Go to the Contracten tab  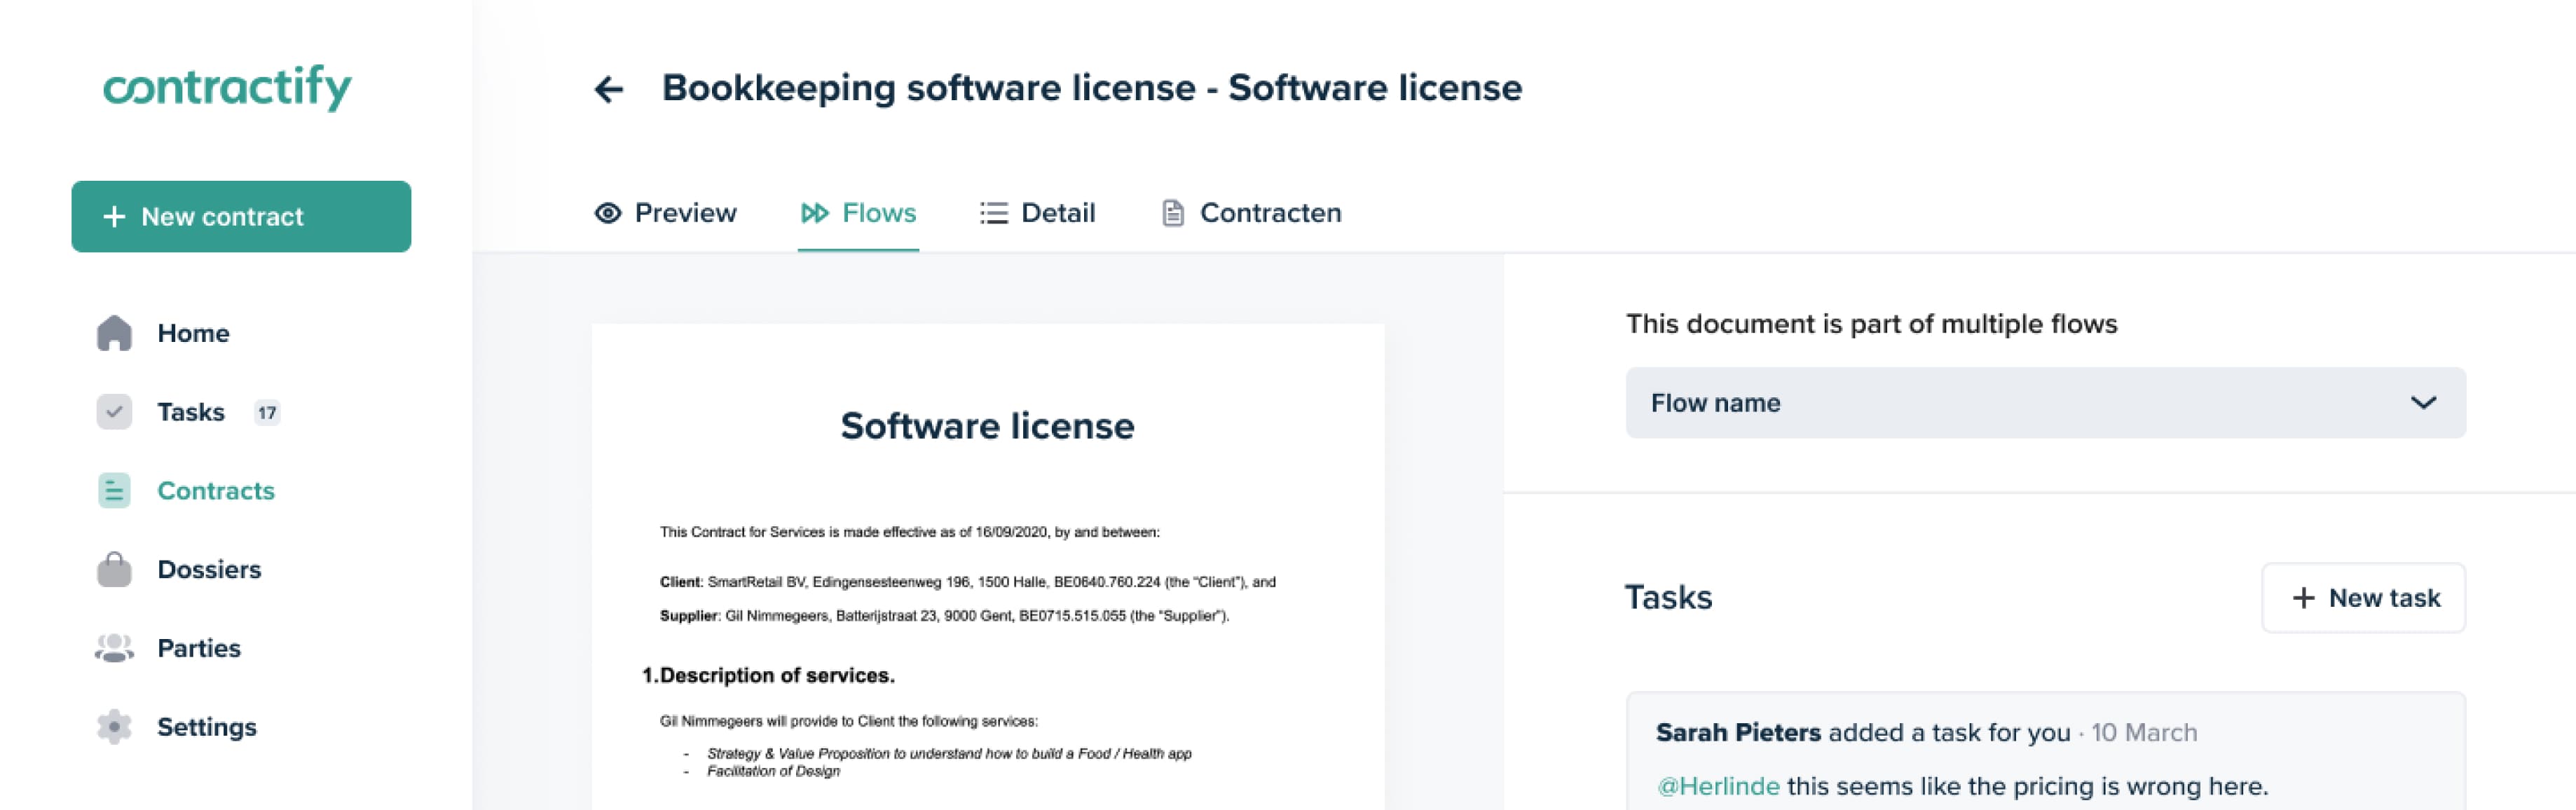pos(1251,213)
